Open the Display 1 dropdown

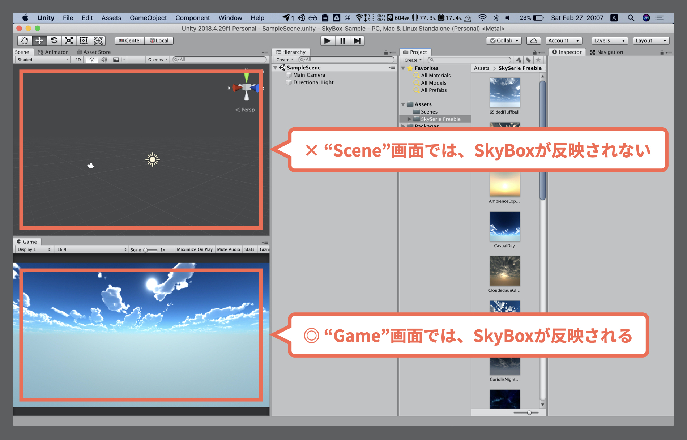pos(34,249)
